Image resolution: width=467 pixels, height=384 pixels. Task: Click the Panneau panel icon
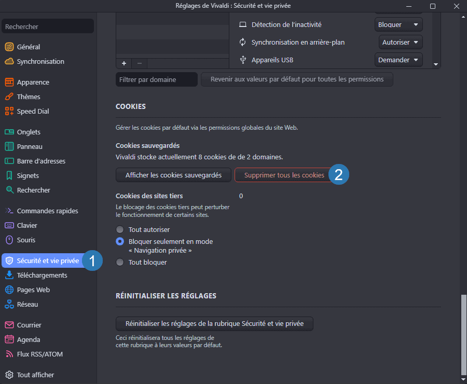pos(9,146)
